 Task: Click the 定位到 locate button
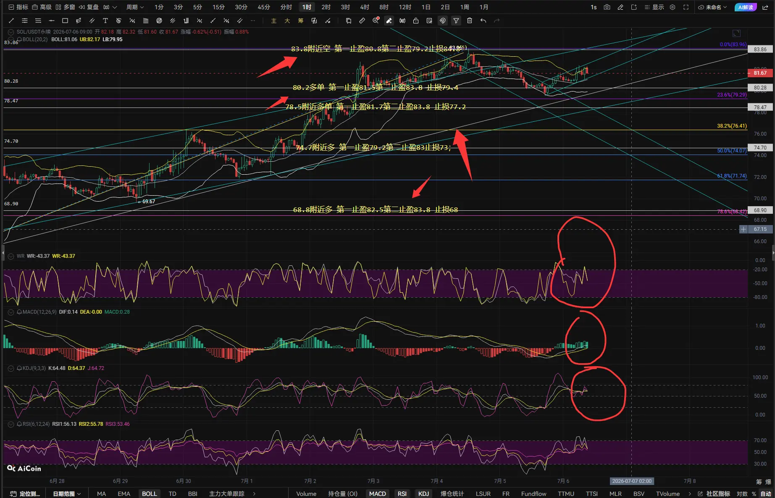click(x=25, y=493)
